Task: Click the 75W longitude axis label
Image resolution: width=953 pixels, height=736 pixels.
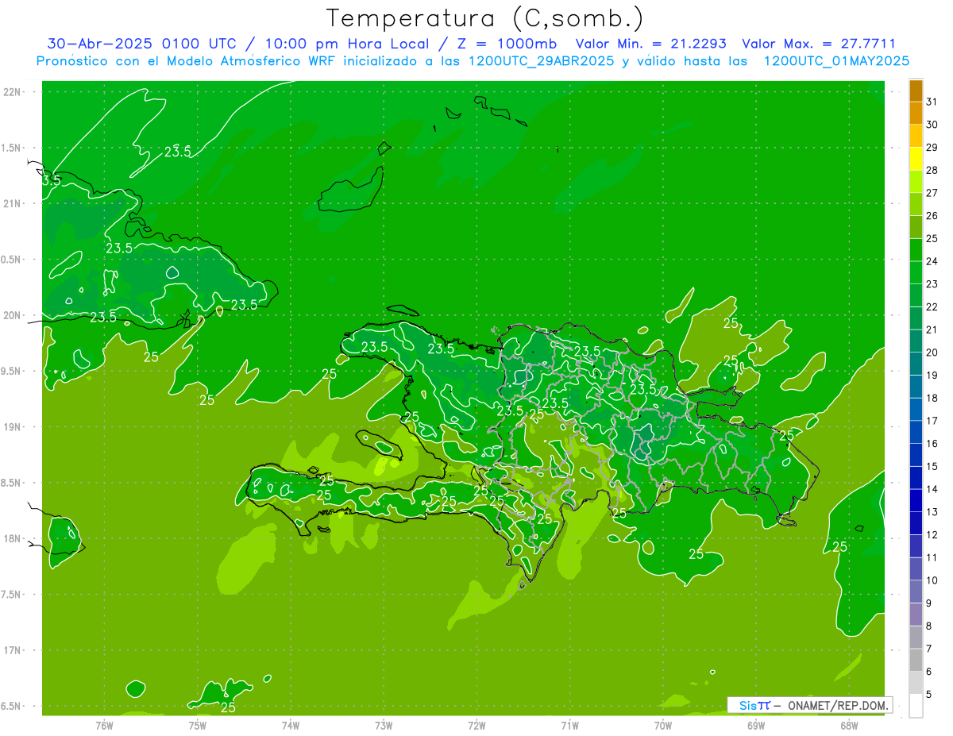Action: point(198,725)
